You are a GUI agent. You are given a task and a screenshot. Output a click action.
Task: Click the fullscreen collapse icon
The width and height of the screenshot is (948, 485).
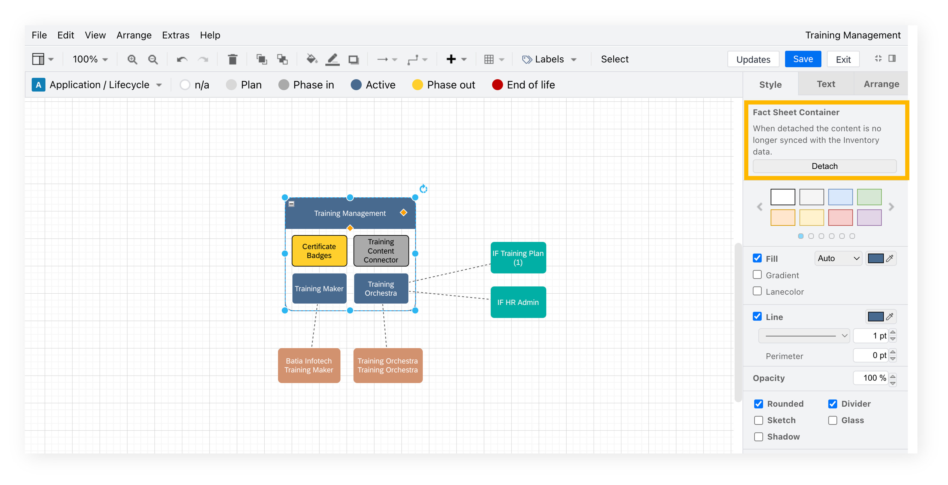[878, 59]
